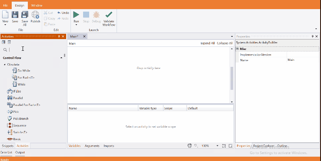Select the Pick activity
Screen dimensions: 321x161
pos(13,112)
